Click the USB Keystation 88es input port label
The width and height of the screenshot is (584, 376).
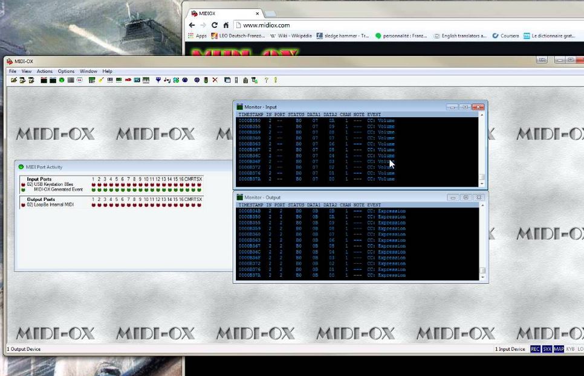50,184
